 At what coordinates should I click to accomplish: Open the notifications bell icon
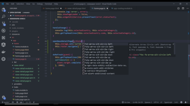pyautogui.click(x=186, y=102)
